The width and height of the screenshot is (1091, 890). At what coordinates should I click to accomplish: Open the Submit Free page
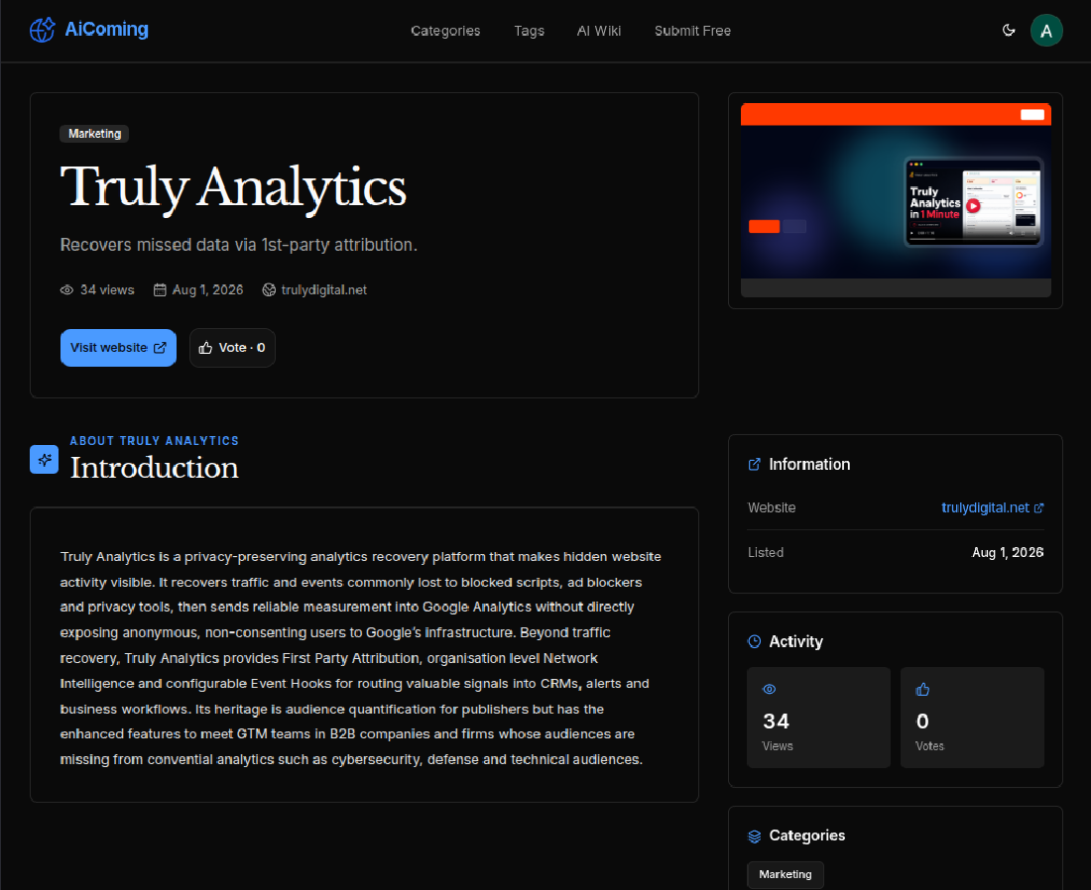pos(692,31)
